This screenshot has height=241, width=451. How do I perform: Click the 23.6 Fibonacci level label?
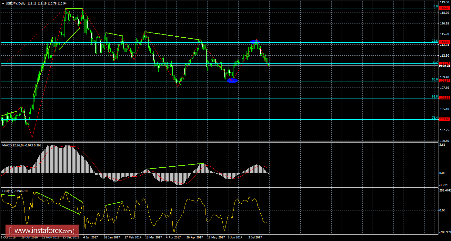(435, 41)
